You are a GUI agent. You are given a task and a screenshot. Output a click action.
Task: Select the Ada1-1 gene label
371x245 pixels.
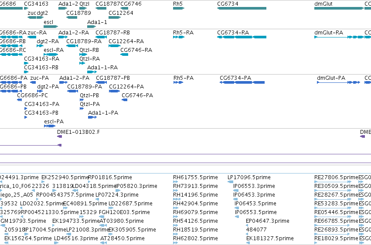(97, 22)
